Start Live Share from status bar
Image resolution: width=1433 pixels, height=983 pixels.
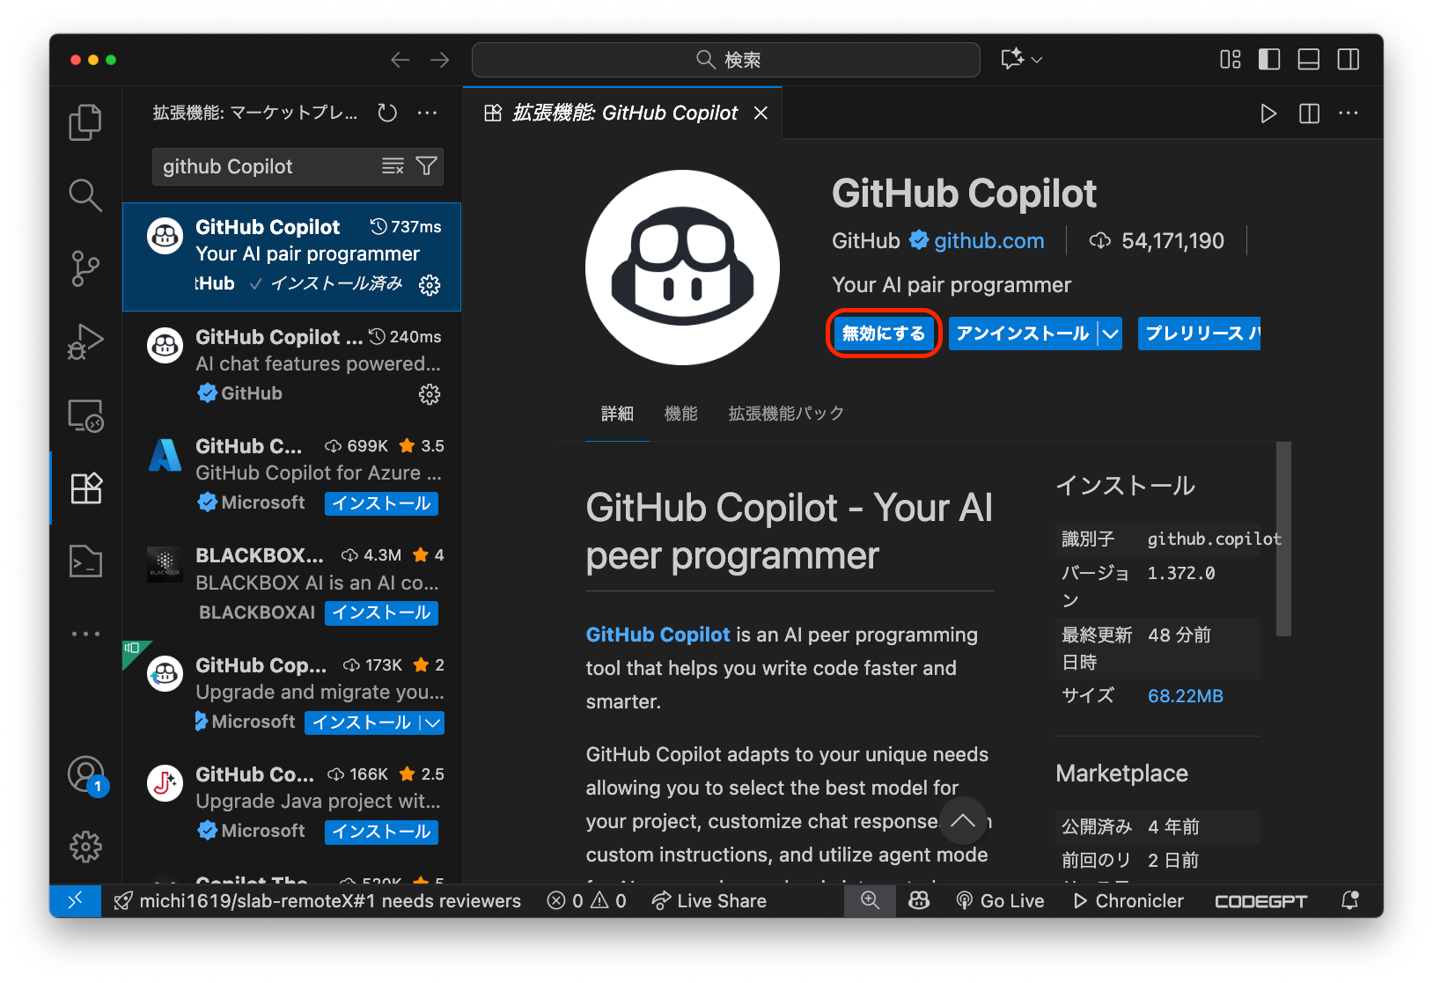[709, 900]
